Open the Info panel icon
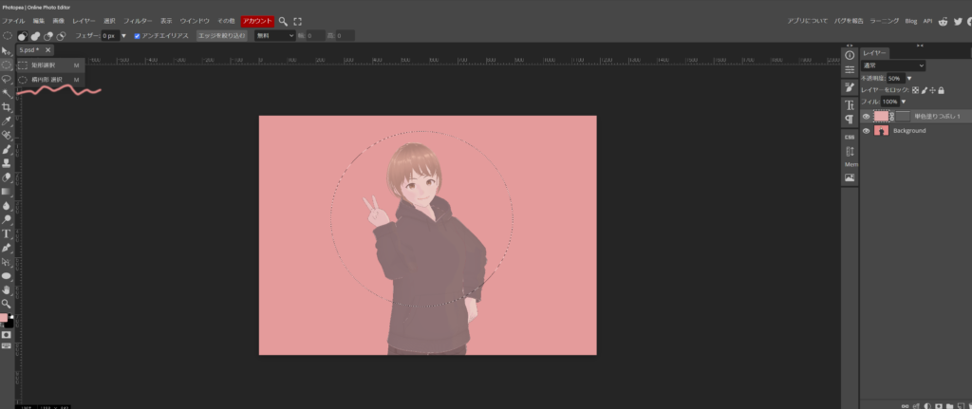 point(850,55)
